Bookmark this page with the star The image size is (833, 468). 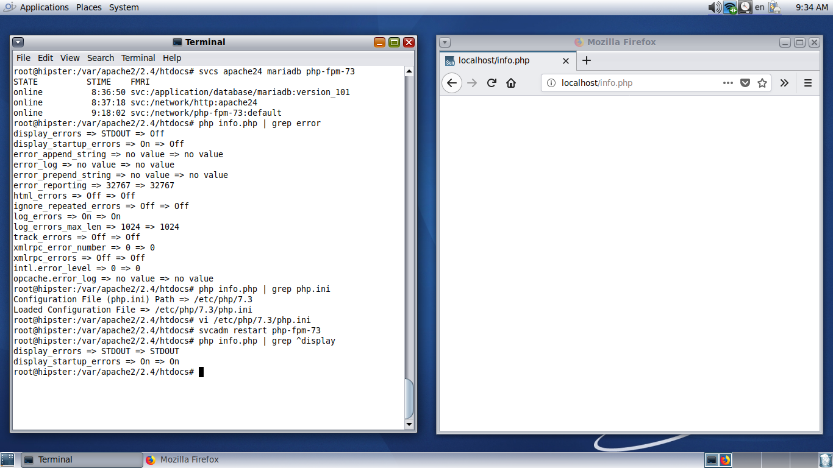pos(762,83)
